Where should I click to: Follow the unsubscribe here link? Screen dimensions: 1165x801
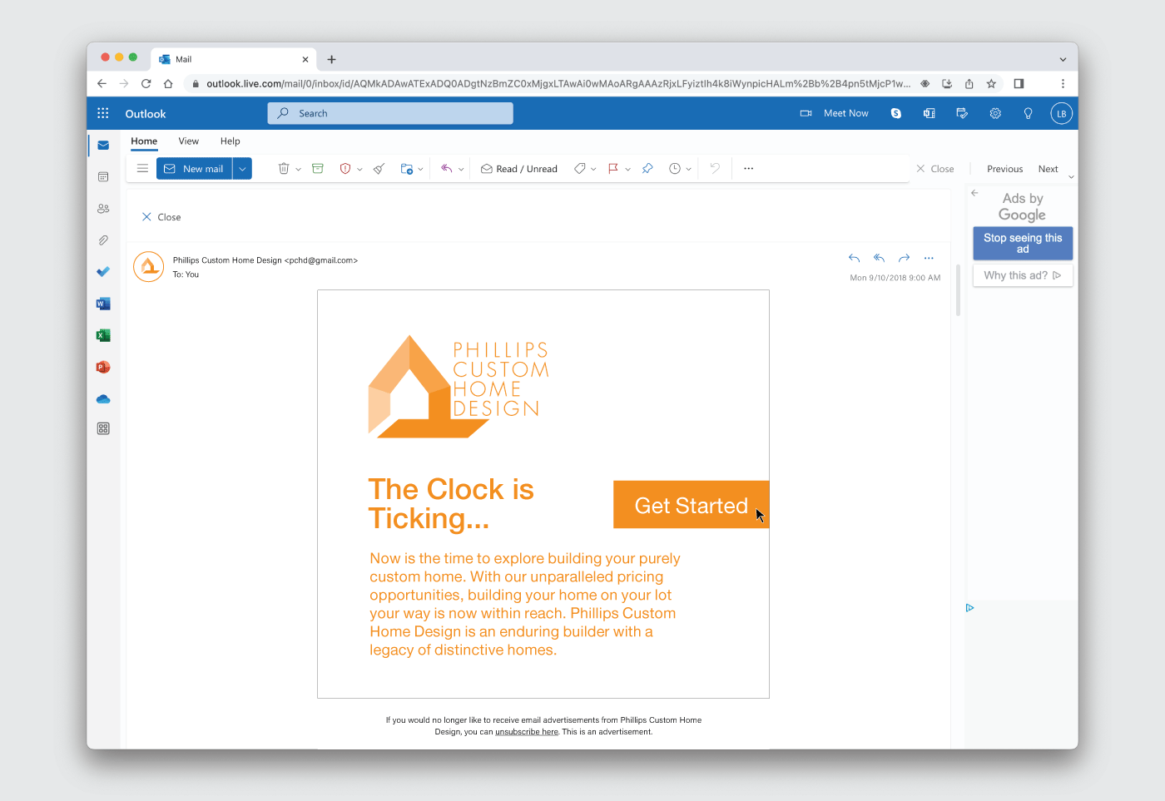coord(527,732)
